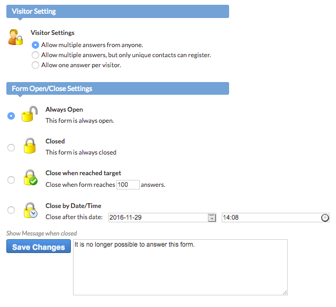Select the Closed radio button
The height and width of the screenshot is (307, 336).
point(11,148)
